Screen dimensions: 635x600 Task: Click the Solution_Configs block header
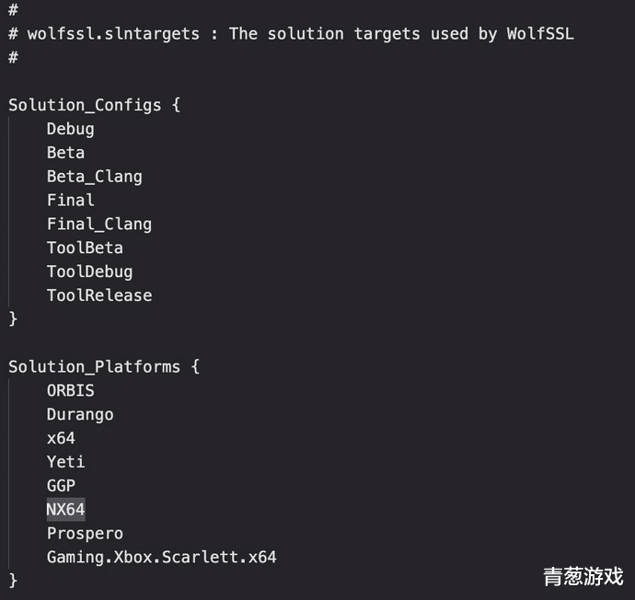pos(95,105)
